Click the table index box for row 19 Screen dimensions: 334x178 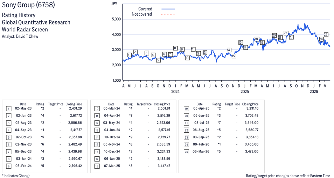point(186,109)
